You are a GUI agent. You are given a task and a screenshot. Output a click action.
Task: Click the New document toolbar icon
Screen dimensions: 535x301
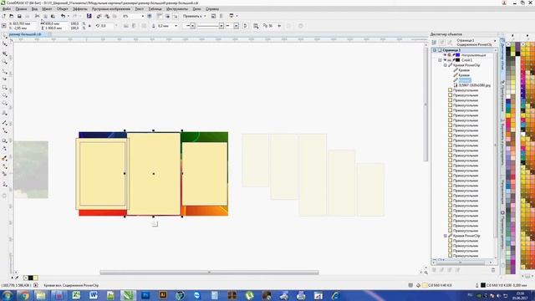(x=3, y=16)
